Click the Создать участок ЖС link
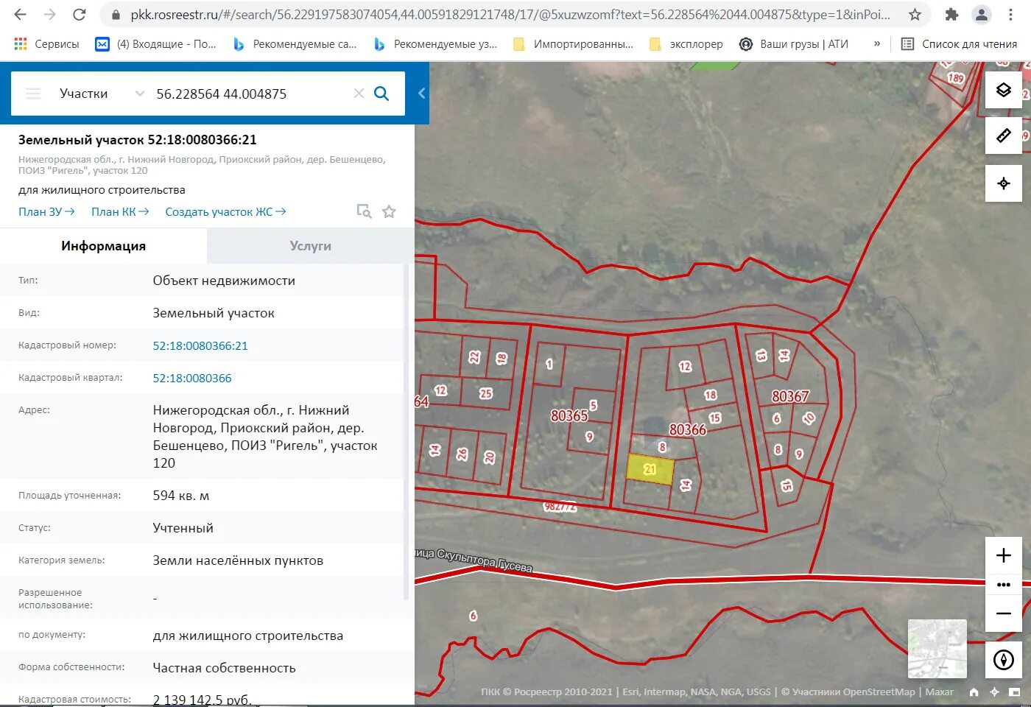Viewport: 1031px width, 707px height. [x=225, y=212]
